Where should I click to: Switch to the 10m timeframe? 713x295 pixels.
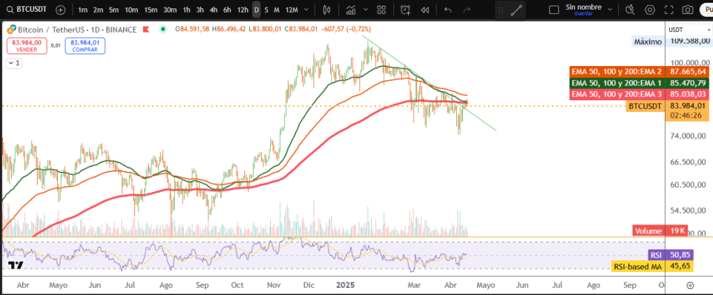[132, 10]
